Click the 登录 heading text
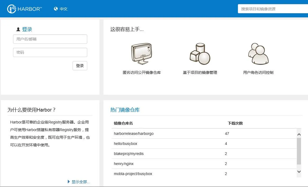Viewport: 308px width, 187px height. click(27, 29)
